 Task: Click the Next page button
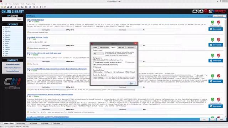(x=221, y=119)
